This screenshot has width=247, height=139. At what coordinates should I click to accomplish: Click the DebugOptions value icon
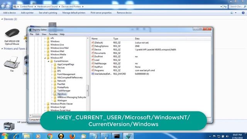coord(93,46)
